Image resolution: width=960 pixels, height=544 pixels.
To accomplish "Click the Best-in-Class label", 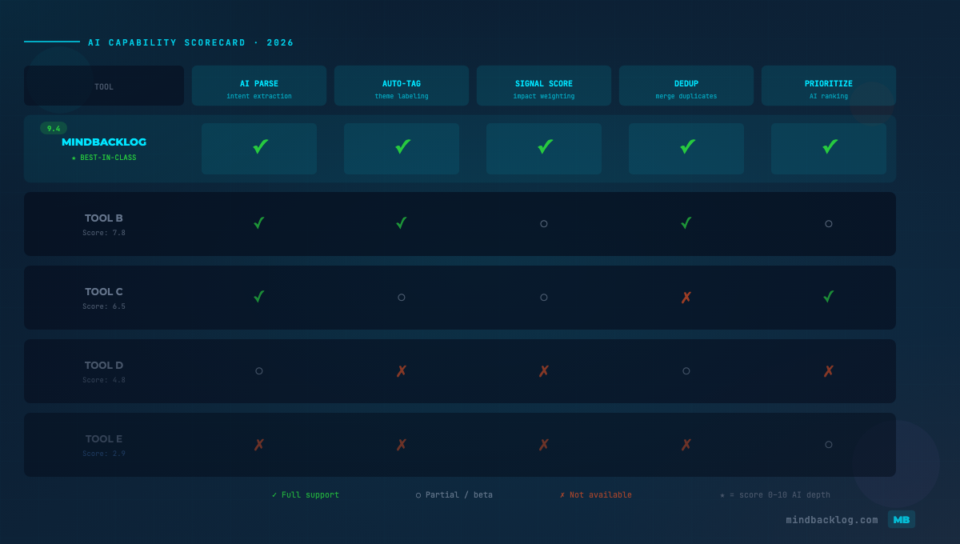I will coord(104,158).
